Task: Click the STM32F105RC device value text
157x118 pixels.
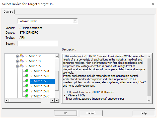Action: click(x=29, y=33)
